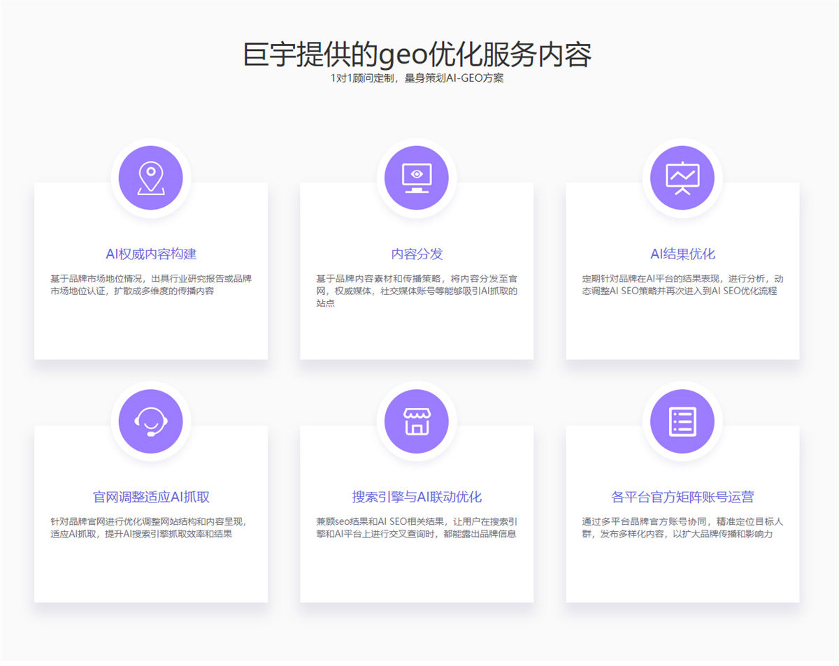Click the 兼顾seo结果 description paragraph
This screenshot has height=666, width=839.
pos(417,528)
